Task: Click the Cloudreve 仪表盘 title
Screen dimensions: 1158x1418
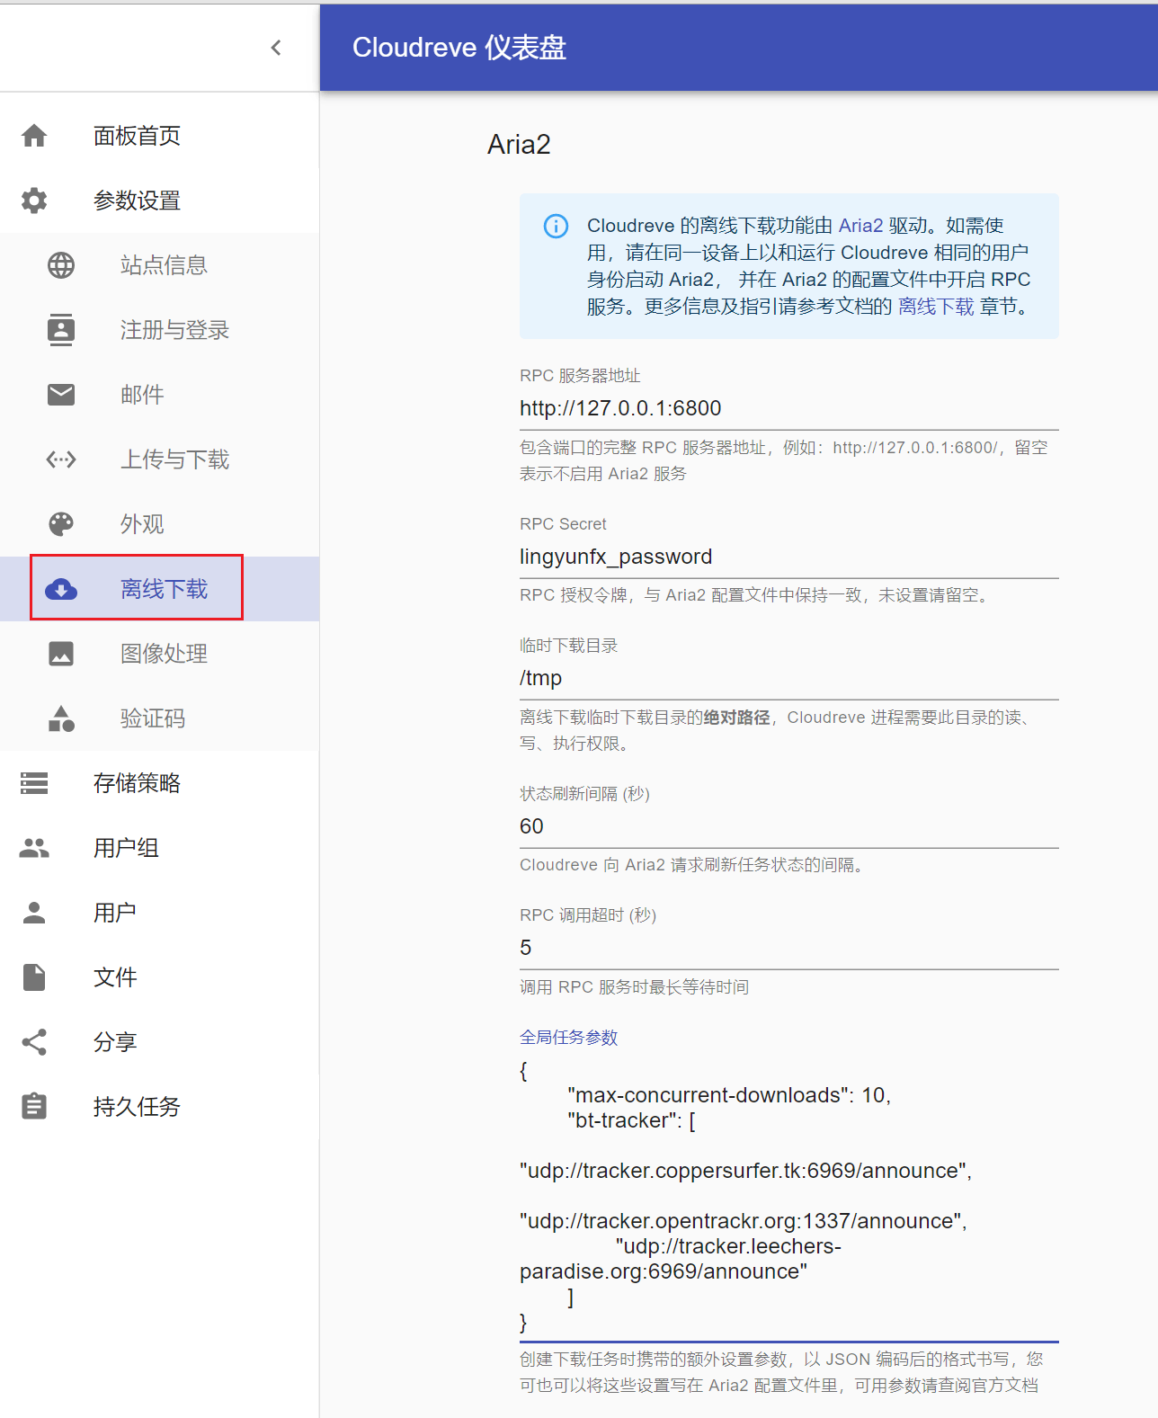Action: 459,48
